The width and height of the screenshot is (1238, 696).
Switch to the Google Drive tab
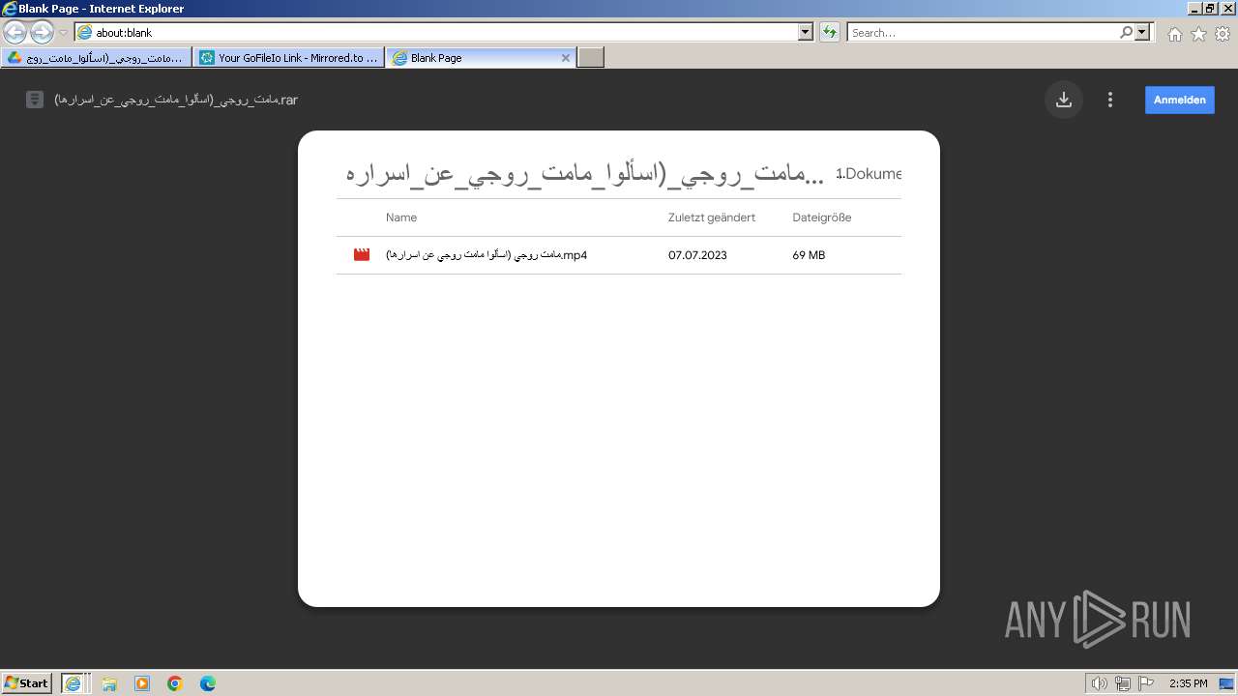[96, 58]
